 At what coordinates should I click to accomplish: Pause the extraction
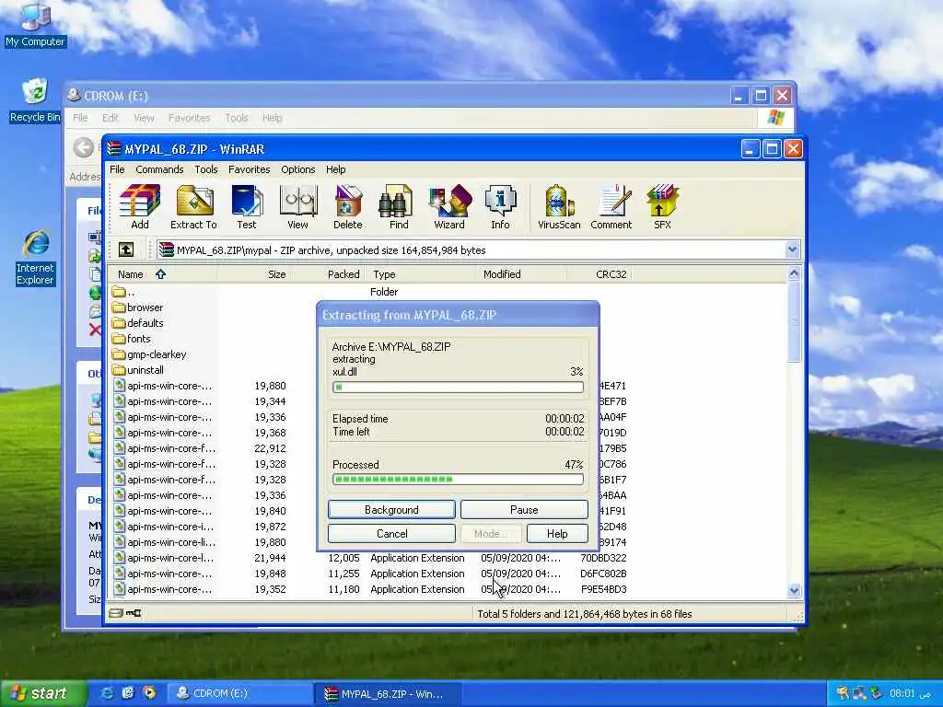pyautogui.click(x=524, y=510)
